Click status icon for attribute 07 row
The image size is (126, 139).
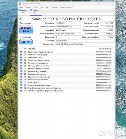21,68
